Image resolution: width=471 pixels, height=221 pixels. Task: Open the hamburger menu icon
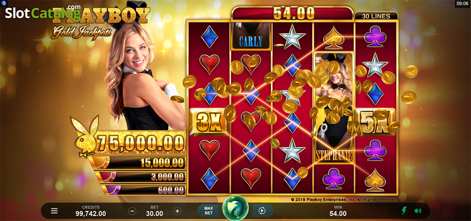coord(54,211)
